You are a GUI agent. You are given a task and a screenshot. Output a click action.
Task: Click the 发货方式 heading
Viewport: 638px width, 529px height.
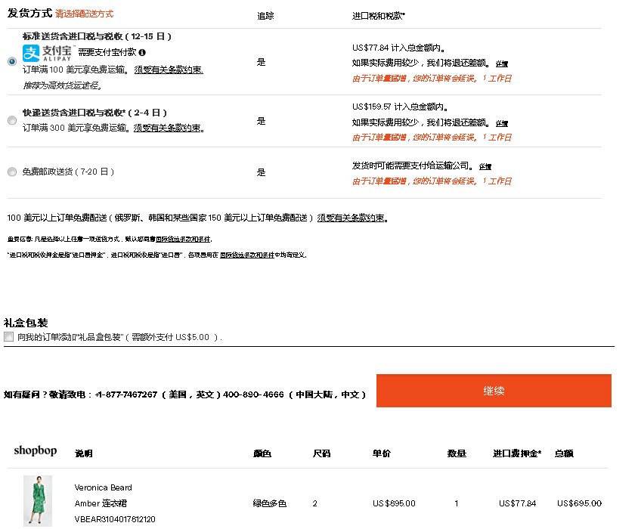click(29, 13)
